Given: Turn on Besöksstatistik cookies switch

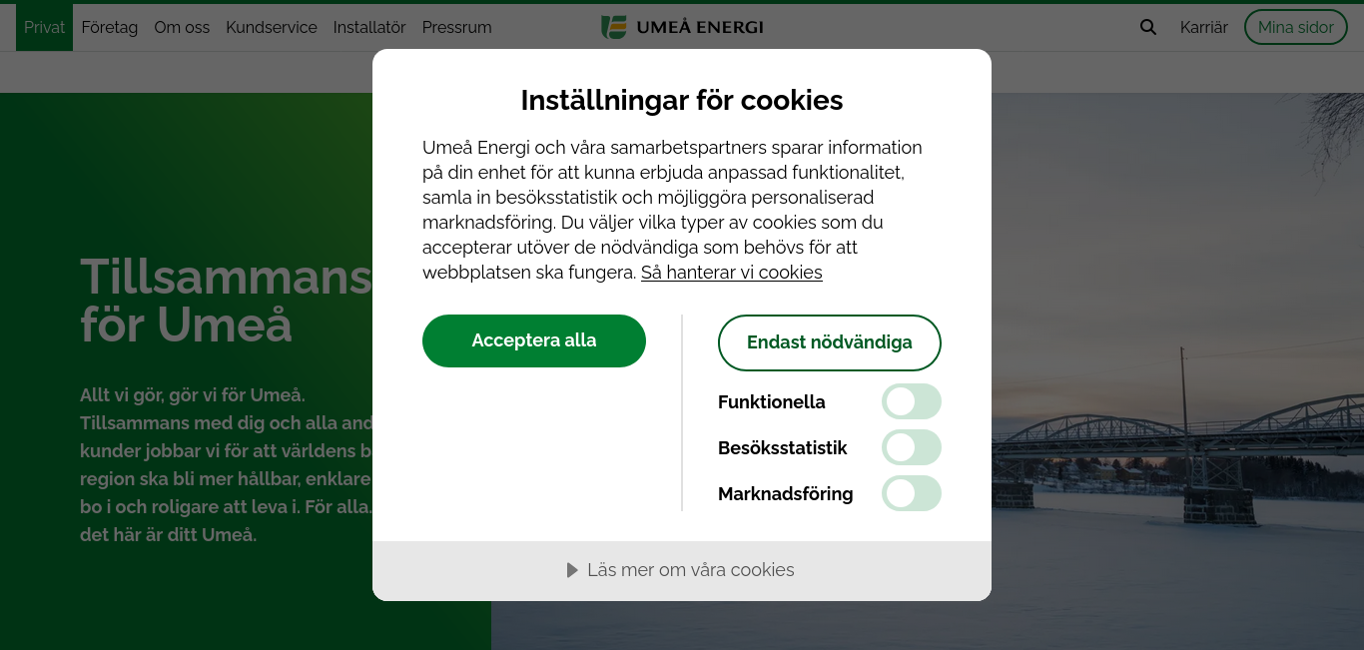Looking at the screenshot, I should click(x=912, y=447).
